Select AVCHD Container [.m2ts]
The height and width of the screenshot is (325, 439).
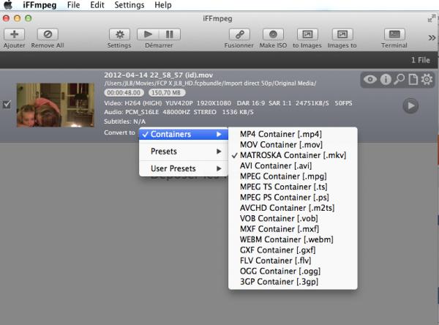pos(293,208)
